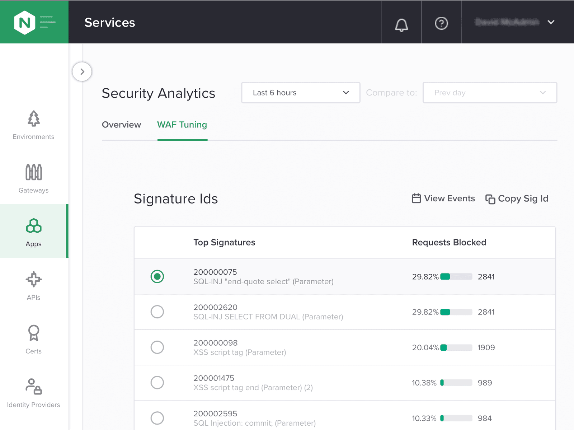Viewport: 574px width, 430px height.
Task: Expand the sidebar with arrow button
Action: pyautogui.click(x=82, y=71)
